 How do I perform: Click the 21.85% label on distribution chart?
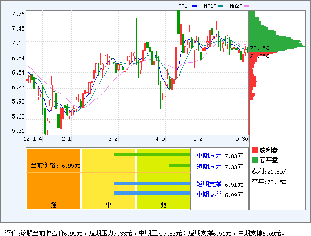[x=259, y=57]
